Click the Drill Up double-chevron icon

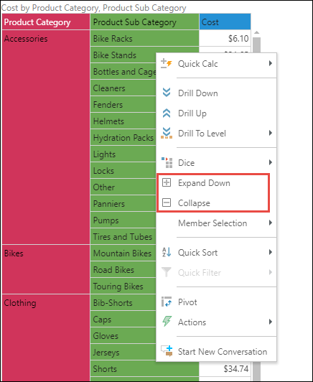point(167,113)
